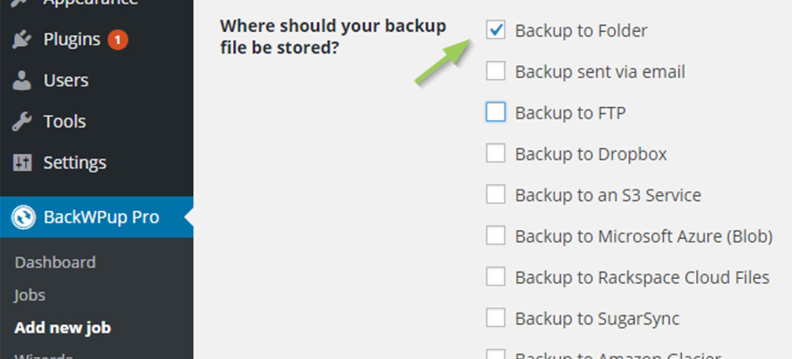792x359 pixels.
Task: Check Backup to FTP
Action: [x=495, y=112]
